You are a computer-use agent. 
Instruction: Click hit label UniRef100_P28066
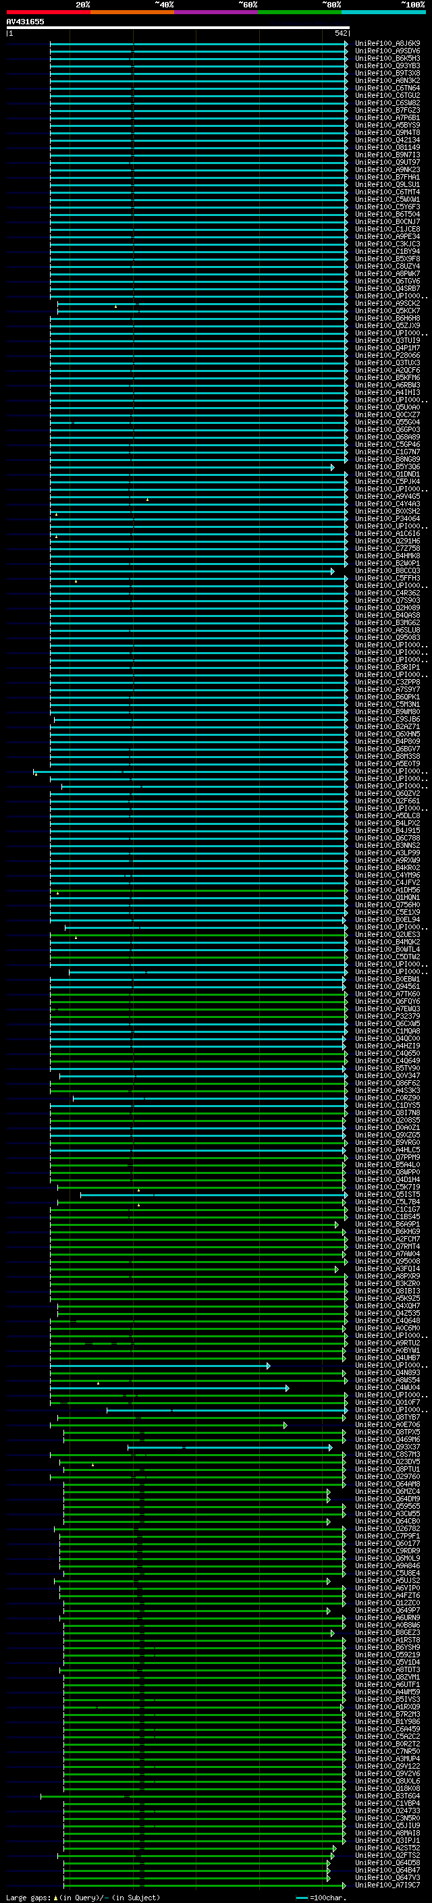click(387, 355)
